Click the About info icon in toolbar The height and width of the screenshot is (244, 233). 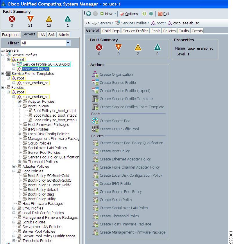click(151, 14)
